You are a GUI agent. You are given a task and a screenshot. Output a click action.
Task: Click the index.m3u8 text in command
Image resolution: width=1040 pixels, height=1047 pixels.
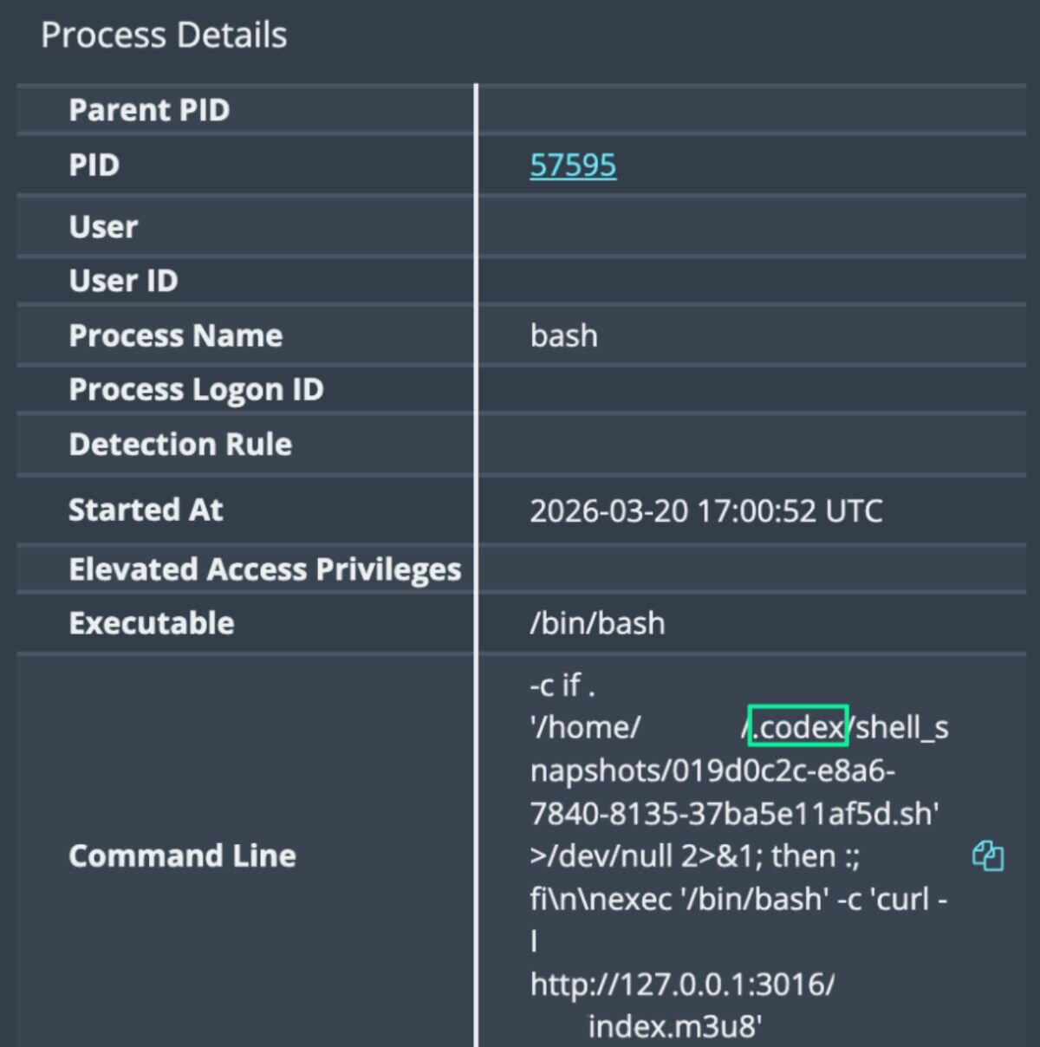(674, 1026)
